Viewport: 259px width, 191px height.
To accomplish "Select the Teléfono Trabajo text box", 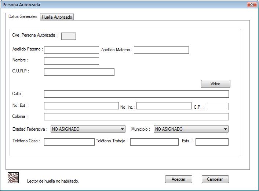I will [154, 142].
